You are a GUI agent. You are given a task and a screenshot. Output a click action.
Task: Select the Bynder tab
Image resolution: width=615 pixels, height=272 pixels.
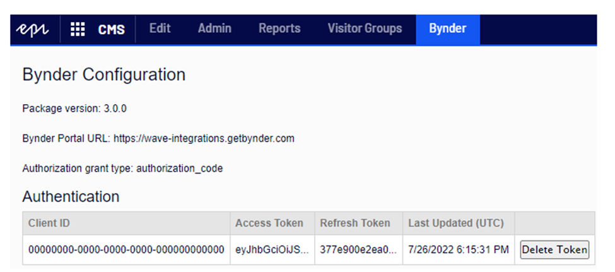tap(447, 28)
